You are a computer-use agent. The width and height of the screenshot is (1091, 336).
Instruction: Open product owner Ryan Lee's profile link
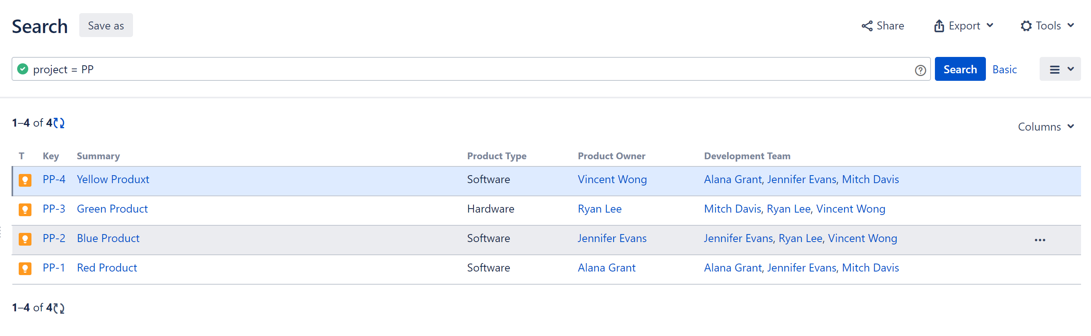pos(599,209)
